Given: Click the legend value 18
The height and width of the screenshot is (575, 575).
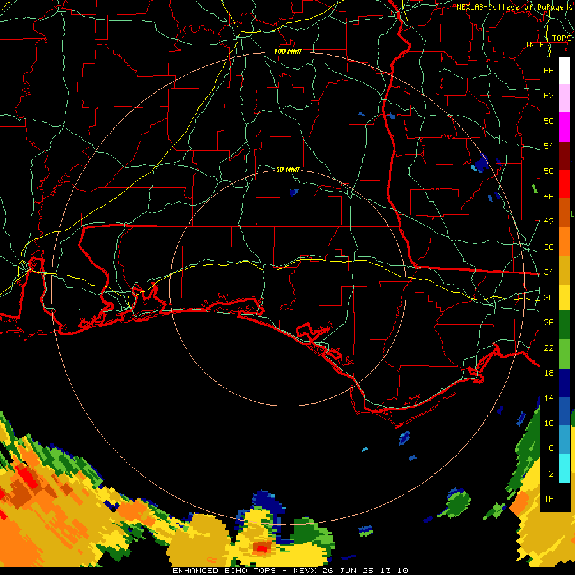Looking at the screenshot, I should click(x=549, y=373).
